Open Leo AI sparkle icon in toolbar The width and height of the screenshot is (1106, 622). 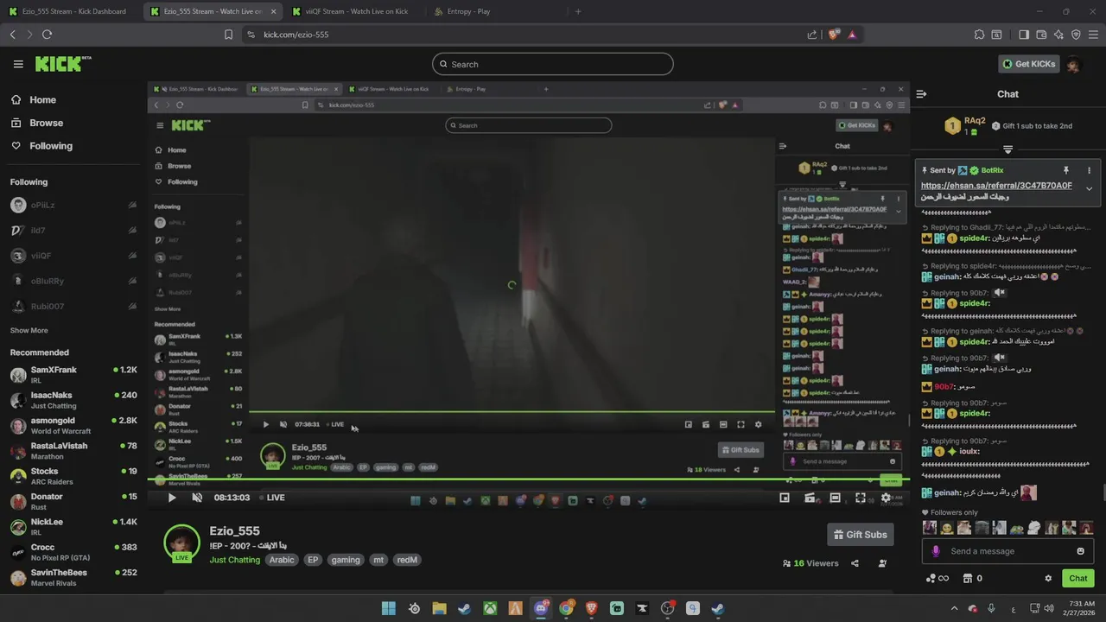(1058, 35)
